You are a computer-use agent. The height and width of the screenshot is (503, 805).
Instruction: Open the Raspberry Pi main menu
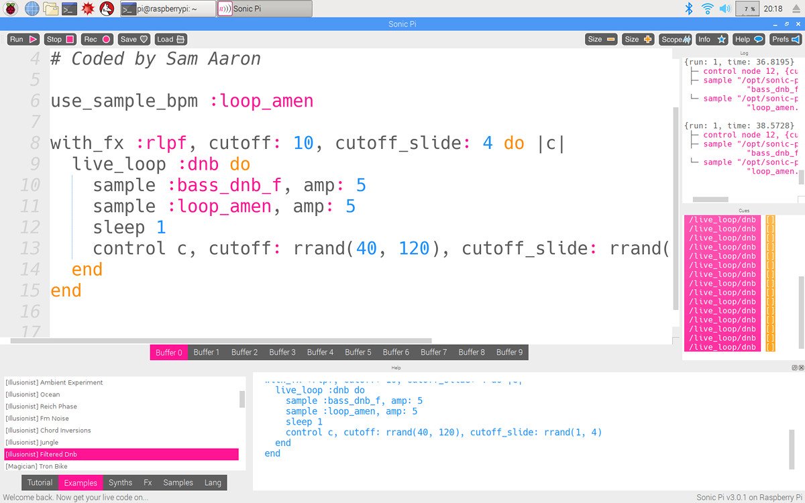click(11, 9)
